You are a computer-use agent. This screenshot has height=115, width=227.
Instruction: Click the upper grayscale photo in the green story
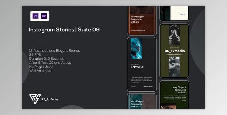pyautogui.click(x=174, y=35)
